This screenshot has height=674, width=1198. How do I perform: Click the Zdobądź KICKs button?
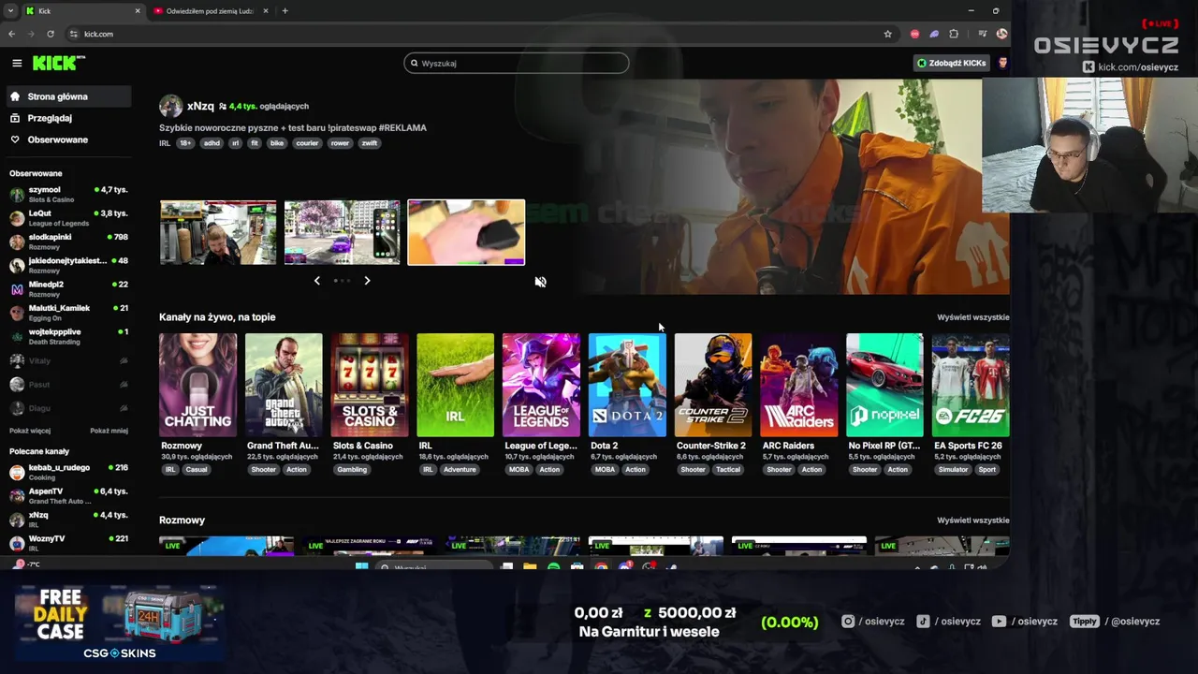coord(951,63)
